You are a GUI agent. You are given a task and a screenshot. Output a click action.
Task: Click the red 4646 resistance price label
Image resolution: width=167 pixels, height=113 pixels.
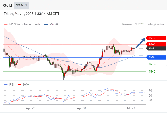156,44
